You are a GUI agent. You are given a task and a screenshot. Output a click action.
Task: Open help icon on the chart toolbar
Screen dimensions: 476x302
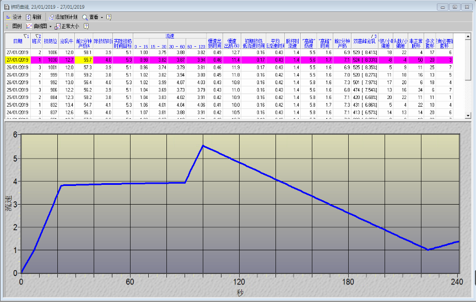(x=86, y=26)
